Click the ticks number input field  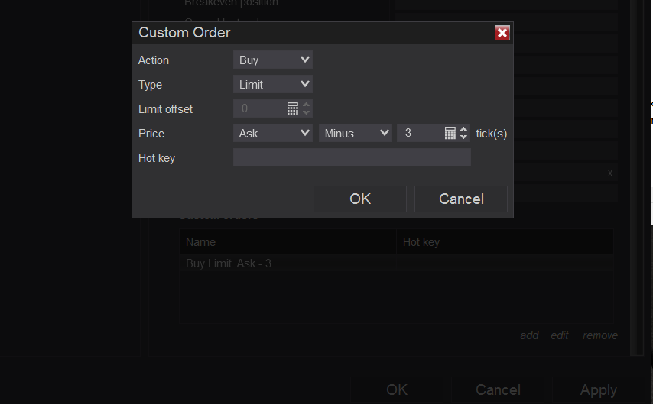[419, 133]
